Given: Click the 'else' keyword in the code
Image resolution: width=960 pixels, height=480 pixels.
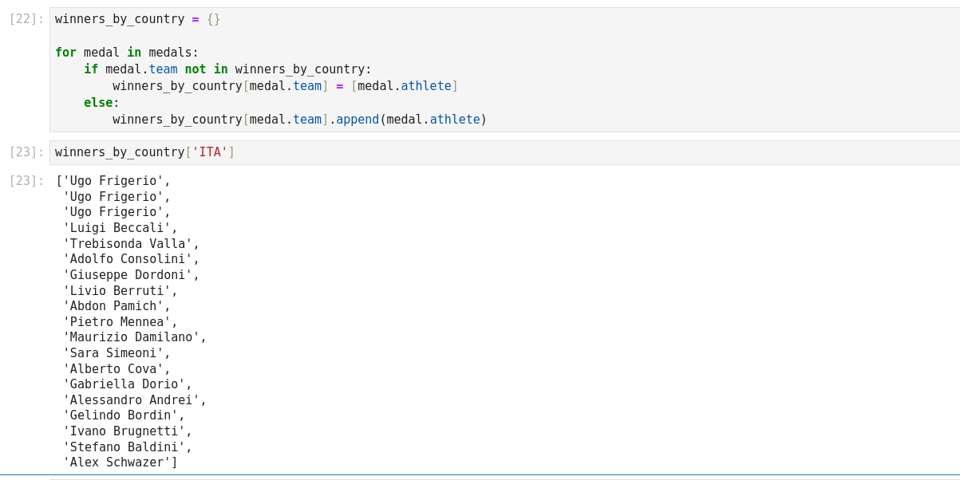Looking at the screenshot, I should point(98,103).
